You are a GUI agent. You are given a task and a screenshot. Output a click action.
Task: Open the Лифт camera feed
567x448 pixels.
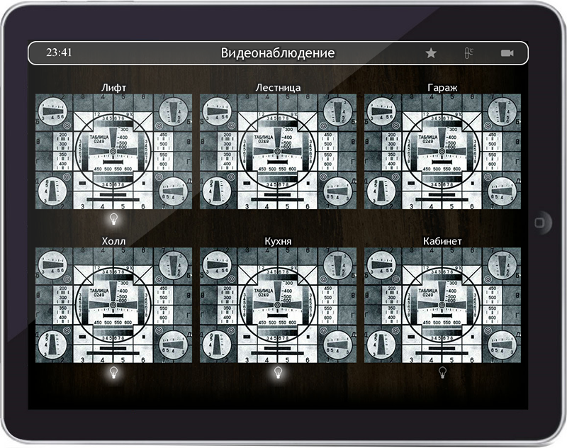(113, 151)
